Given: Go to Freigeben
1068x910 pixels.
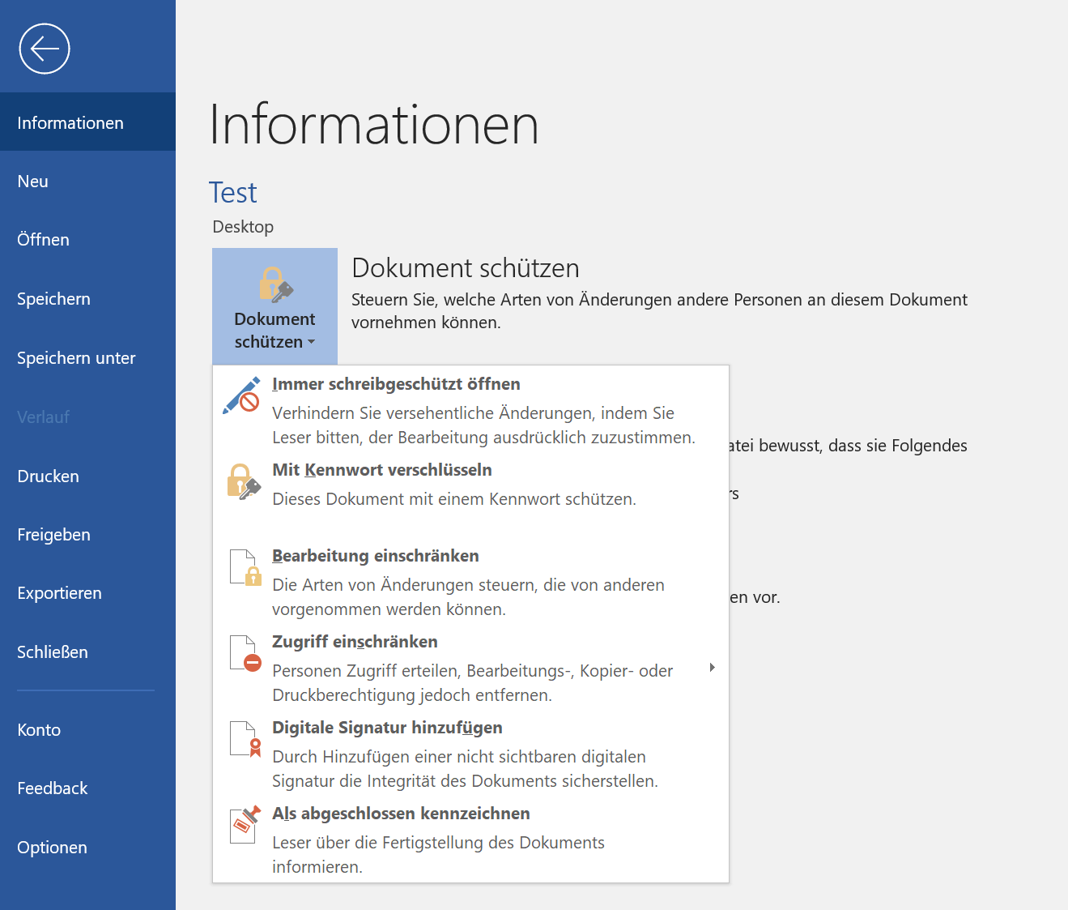Looking at the screenshot, I should click(87, 535).
